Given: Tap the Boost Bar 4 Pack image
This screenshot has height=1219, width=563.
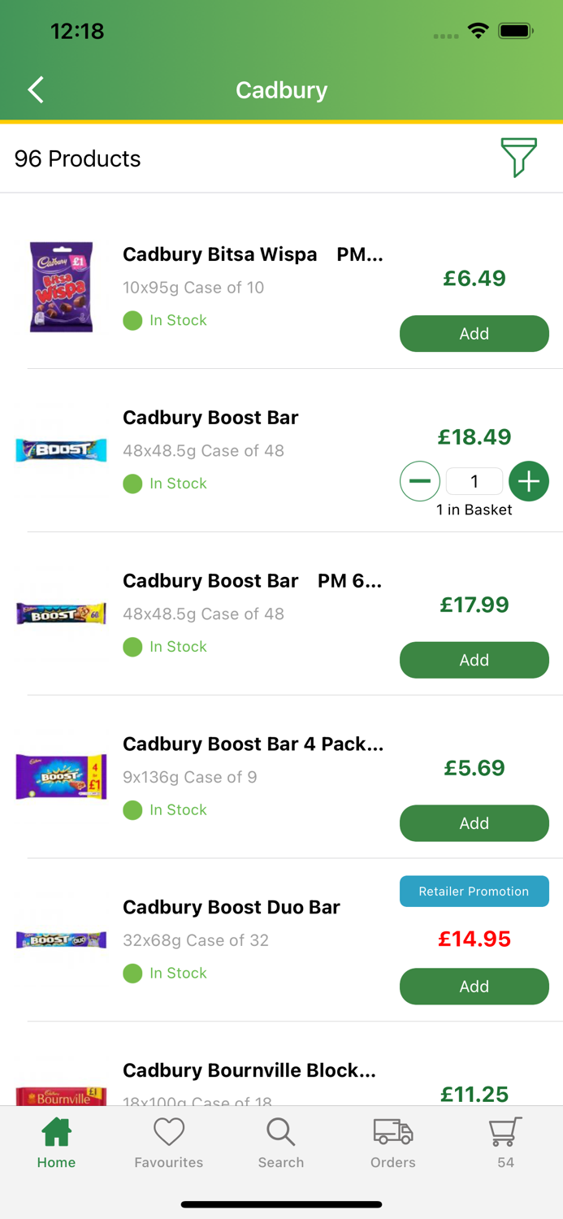Looking at the screenshot, I should [62, 776].
